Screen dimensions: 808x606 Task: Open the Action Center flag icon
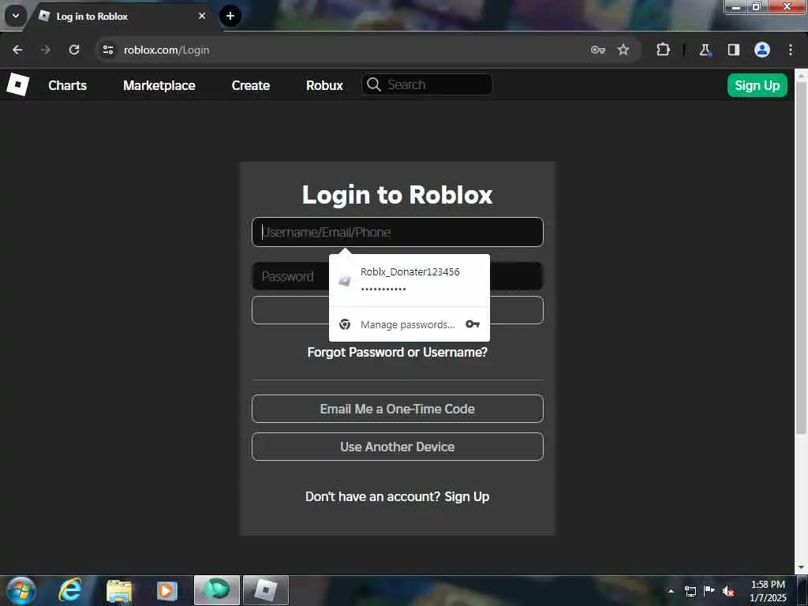coord(709,590)
